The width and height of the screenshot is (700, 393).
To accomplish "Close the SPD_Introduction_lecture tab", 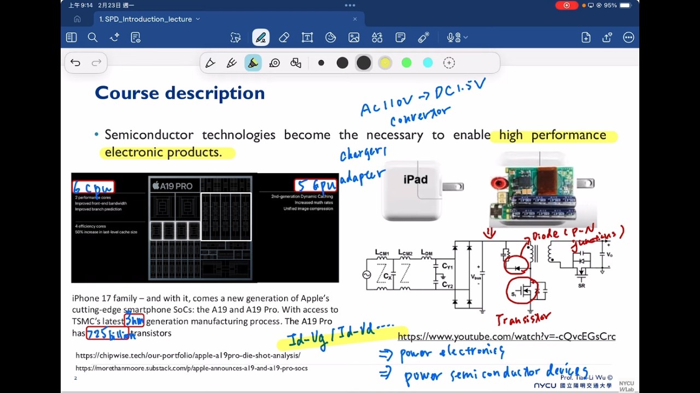I will coord(355,19).
